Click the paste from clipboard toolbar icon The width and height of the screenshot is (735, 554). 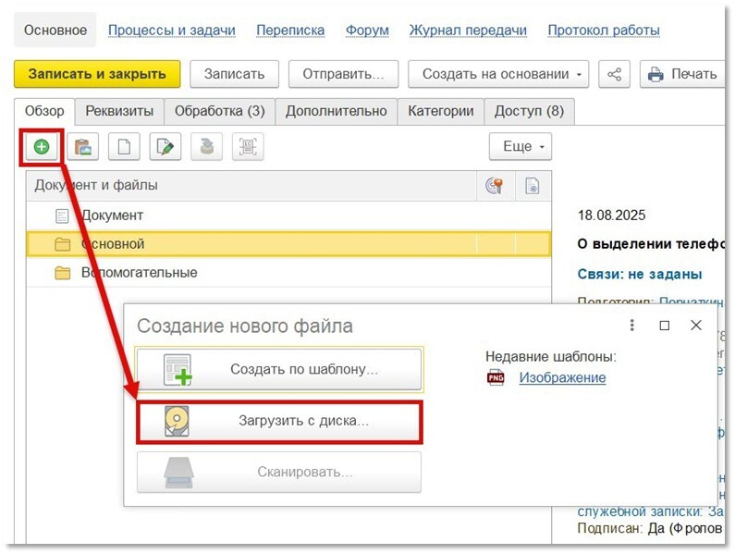[x=83, y=146]
